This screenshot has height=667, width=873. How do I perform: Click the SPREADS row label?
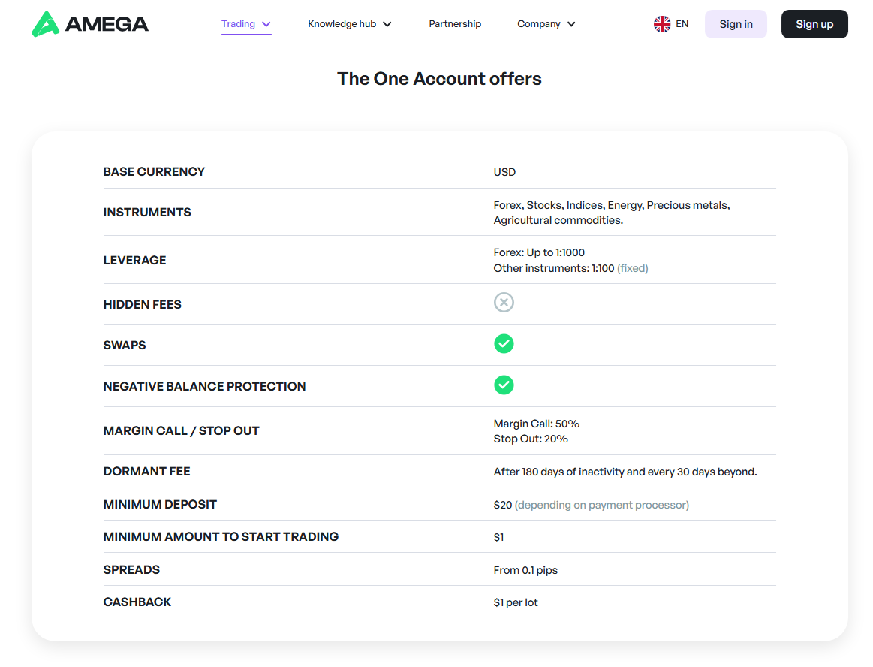point(131,569)
